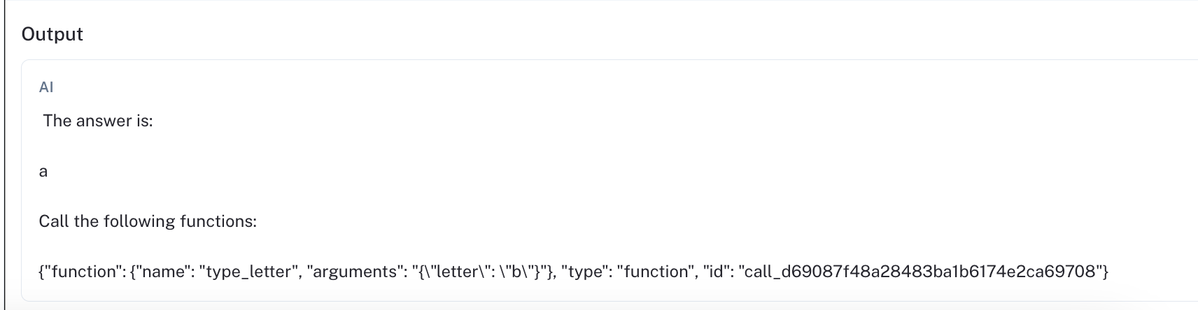Click the AI message role label
This screenshot has height=310, width=1198.
[46, 87]
